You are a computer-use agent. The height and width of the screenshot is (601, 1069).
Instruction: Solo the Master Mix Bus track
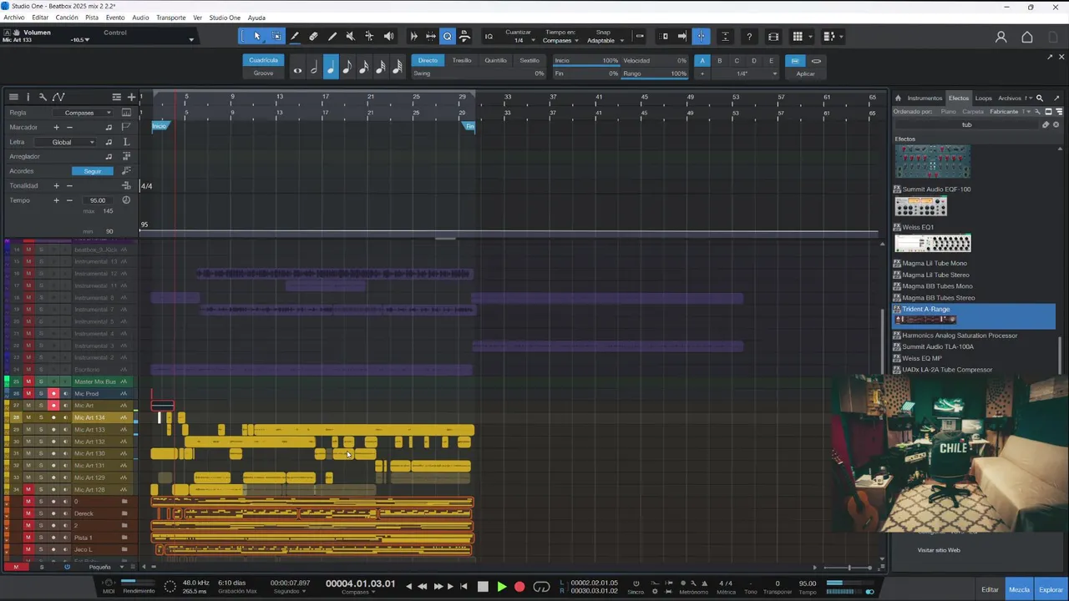tap(40, 381)
